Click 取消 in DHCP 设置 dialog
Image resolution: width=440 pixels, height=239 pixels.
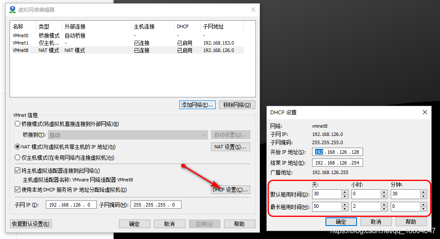[x=376, y=222]
